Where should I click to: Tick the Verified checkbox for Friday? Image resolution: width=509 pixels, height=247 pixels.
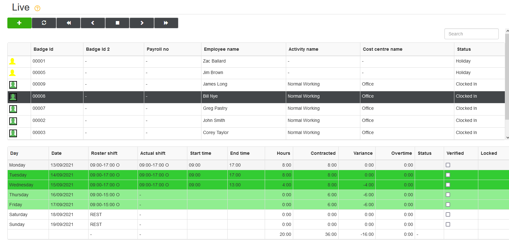click(448, 205)
